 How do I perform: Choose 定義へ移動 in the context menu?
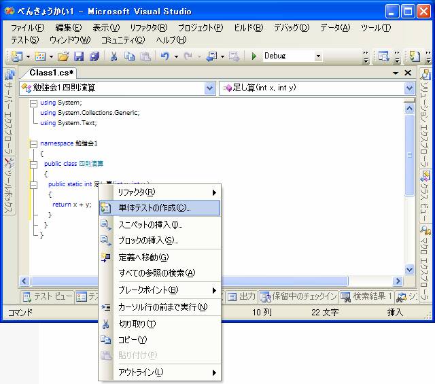tap(143, 257)
